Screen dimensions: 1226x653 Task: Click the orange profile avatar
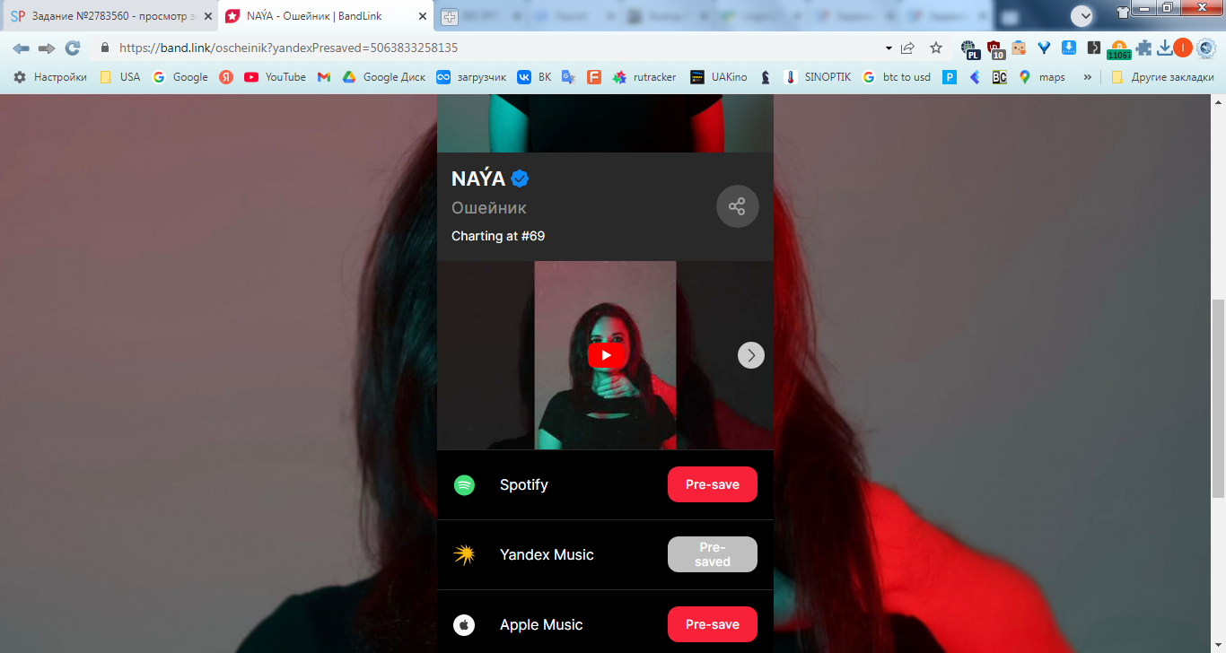click(1183, 48)
